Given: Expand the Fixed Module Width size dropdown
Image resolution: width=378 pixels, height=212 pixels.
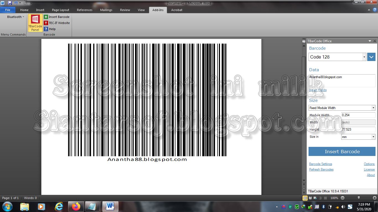Looking at the screenshot, I should click(x=373, y=108).
